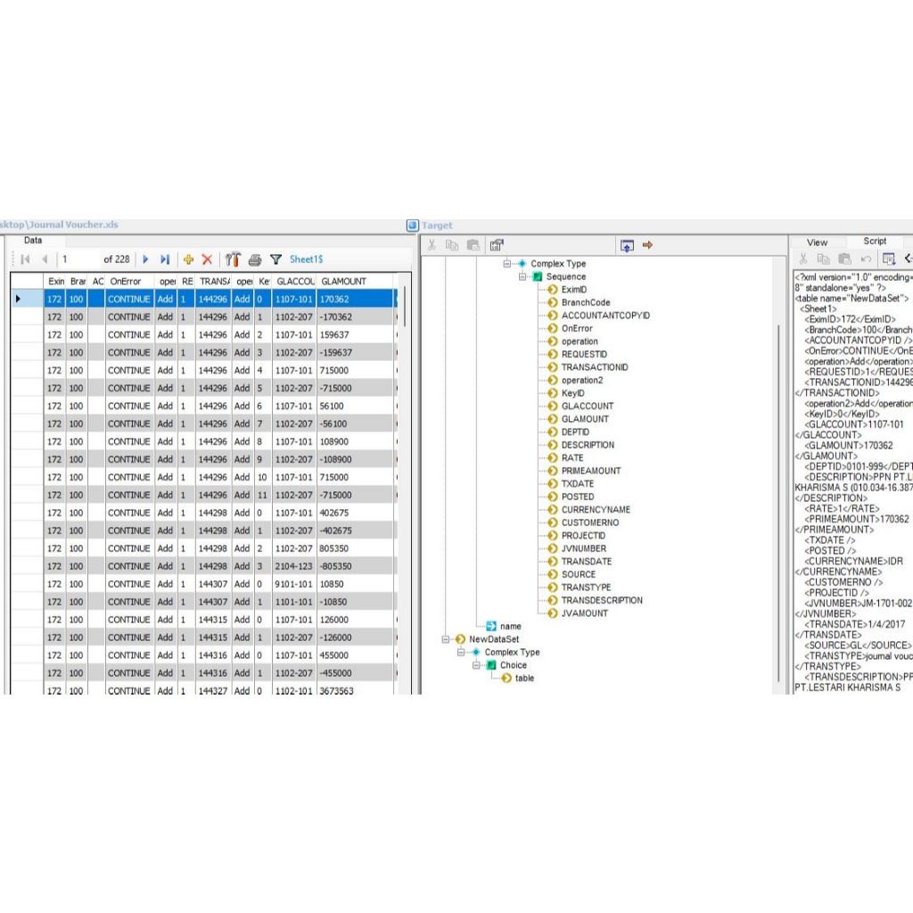This screenshot has width=913, height=913.
Task: Undo changes in the Script panel toolbar
Action: [865, 258]
